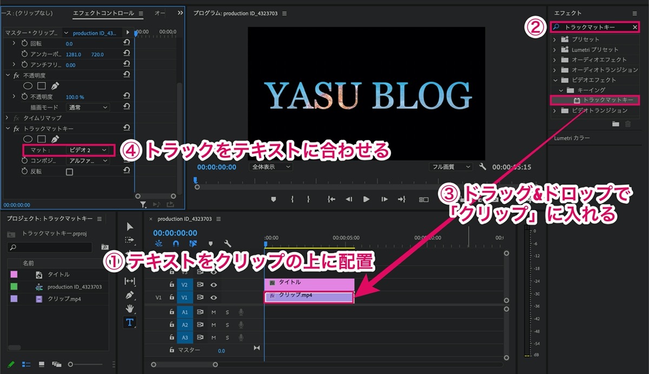Select クリップ.mp4 clip on V1 track
649x374 pixels.
(x=309, y=297)
